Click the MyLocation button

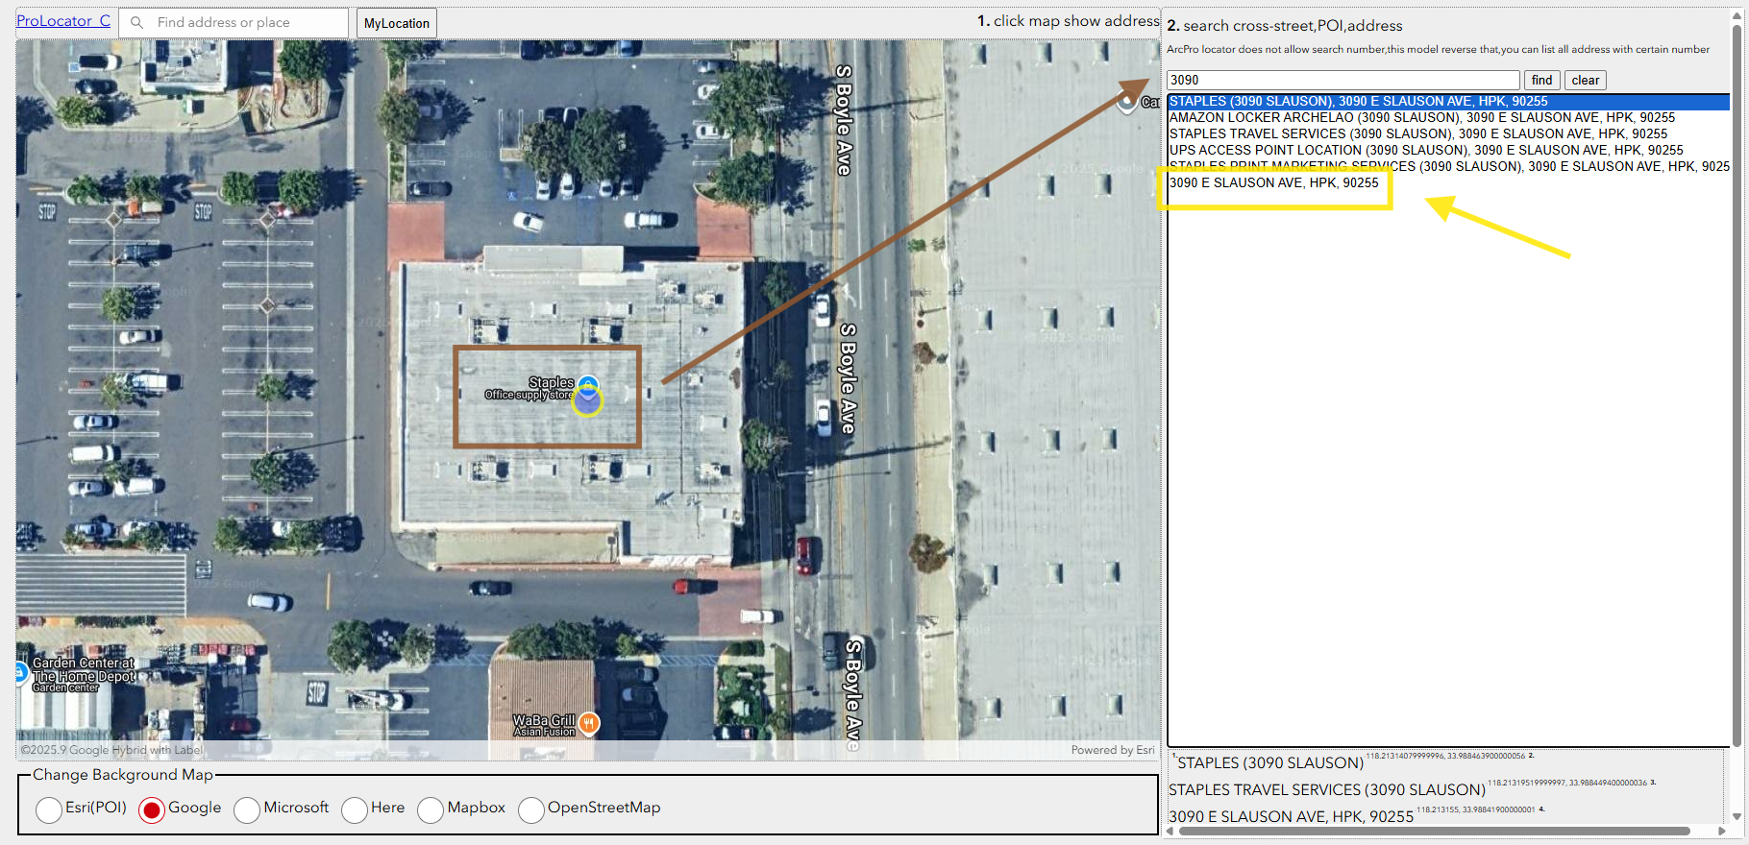coord(396,23)
